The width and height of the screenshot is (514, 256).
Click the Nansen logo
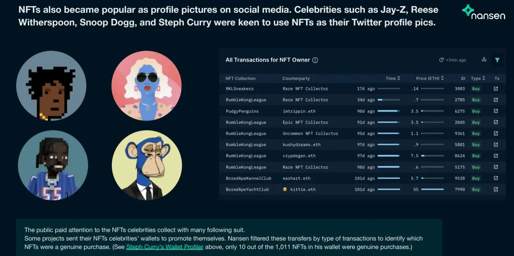point(484,12)
